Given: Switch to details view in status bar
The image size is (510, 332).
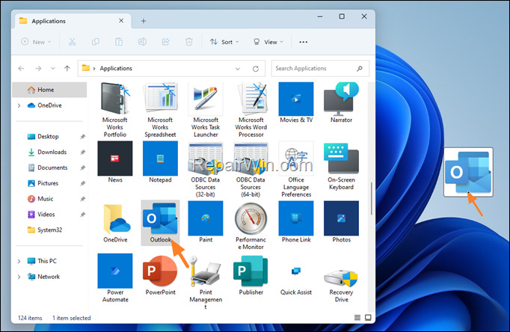Looking at the screenshot, I should coord(357,318).
